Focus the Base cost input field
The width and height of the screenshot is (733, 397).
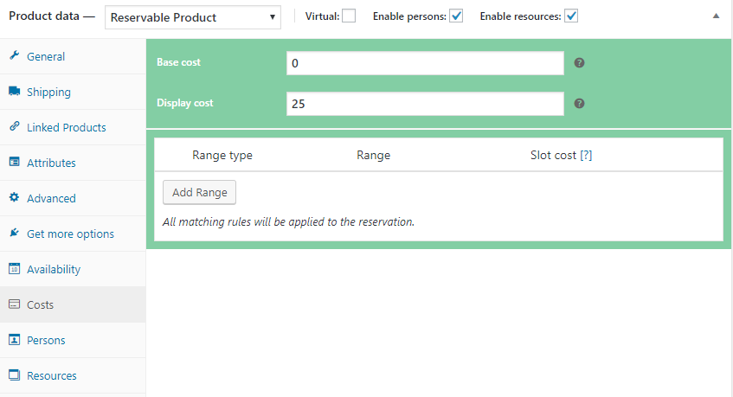tap(425, 63)
